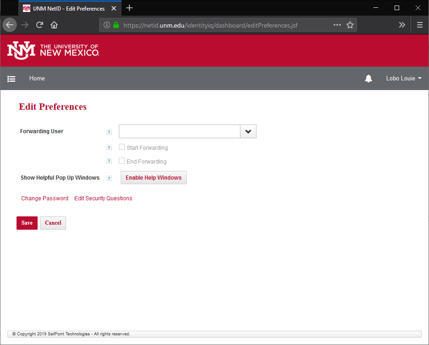Viewport: 429px width, 345px height.
Task: Click the notifications bell icon
Action: (368, 79)
